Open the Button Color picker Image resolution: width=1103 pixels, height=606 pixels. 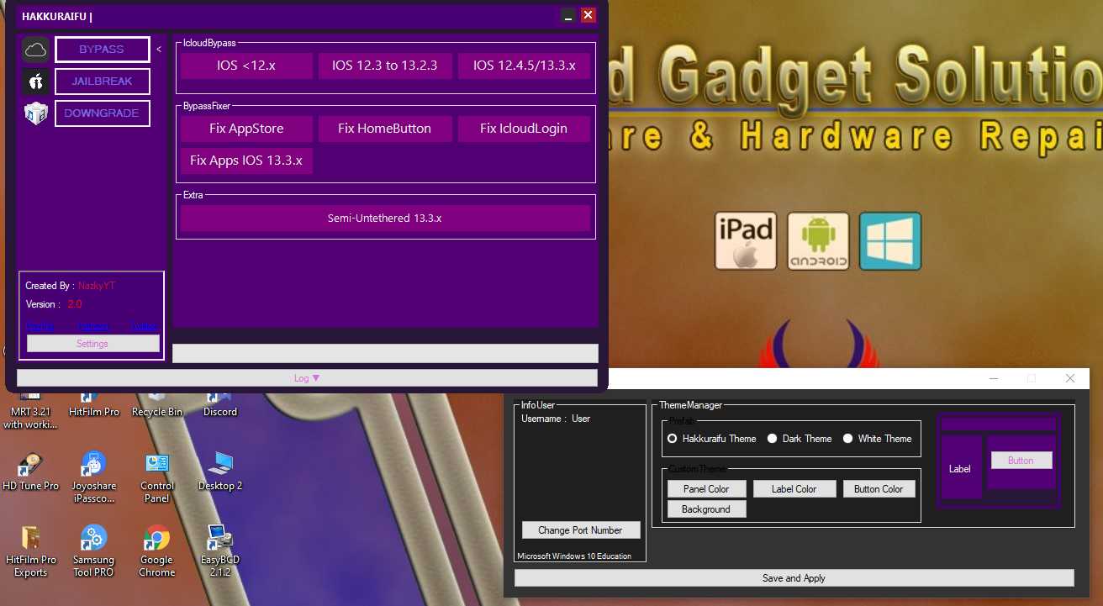(x=879, y=489)
